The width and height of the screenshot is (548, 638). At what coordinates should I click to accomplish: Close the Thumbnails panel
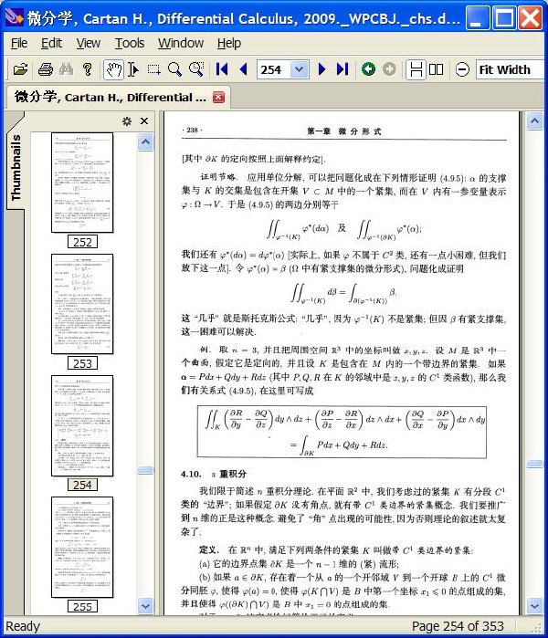pyautogui.click(x=144, y=121)
